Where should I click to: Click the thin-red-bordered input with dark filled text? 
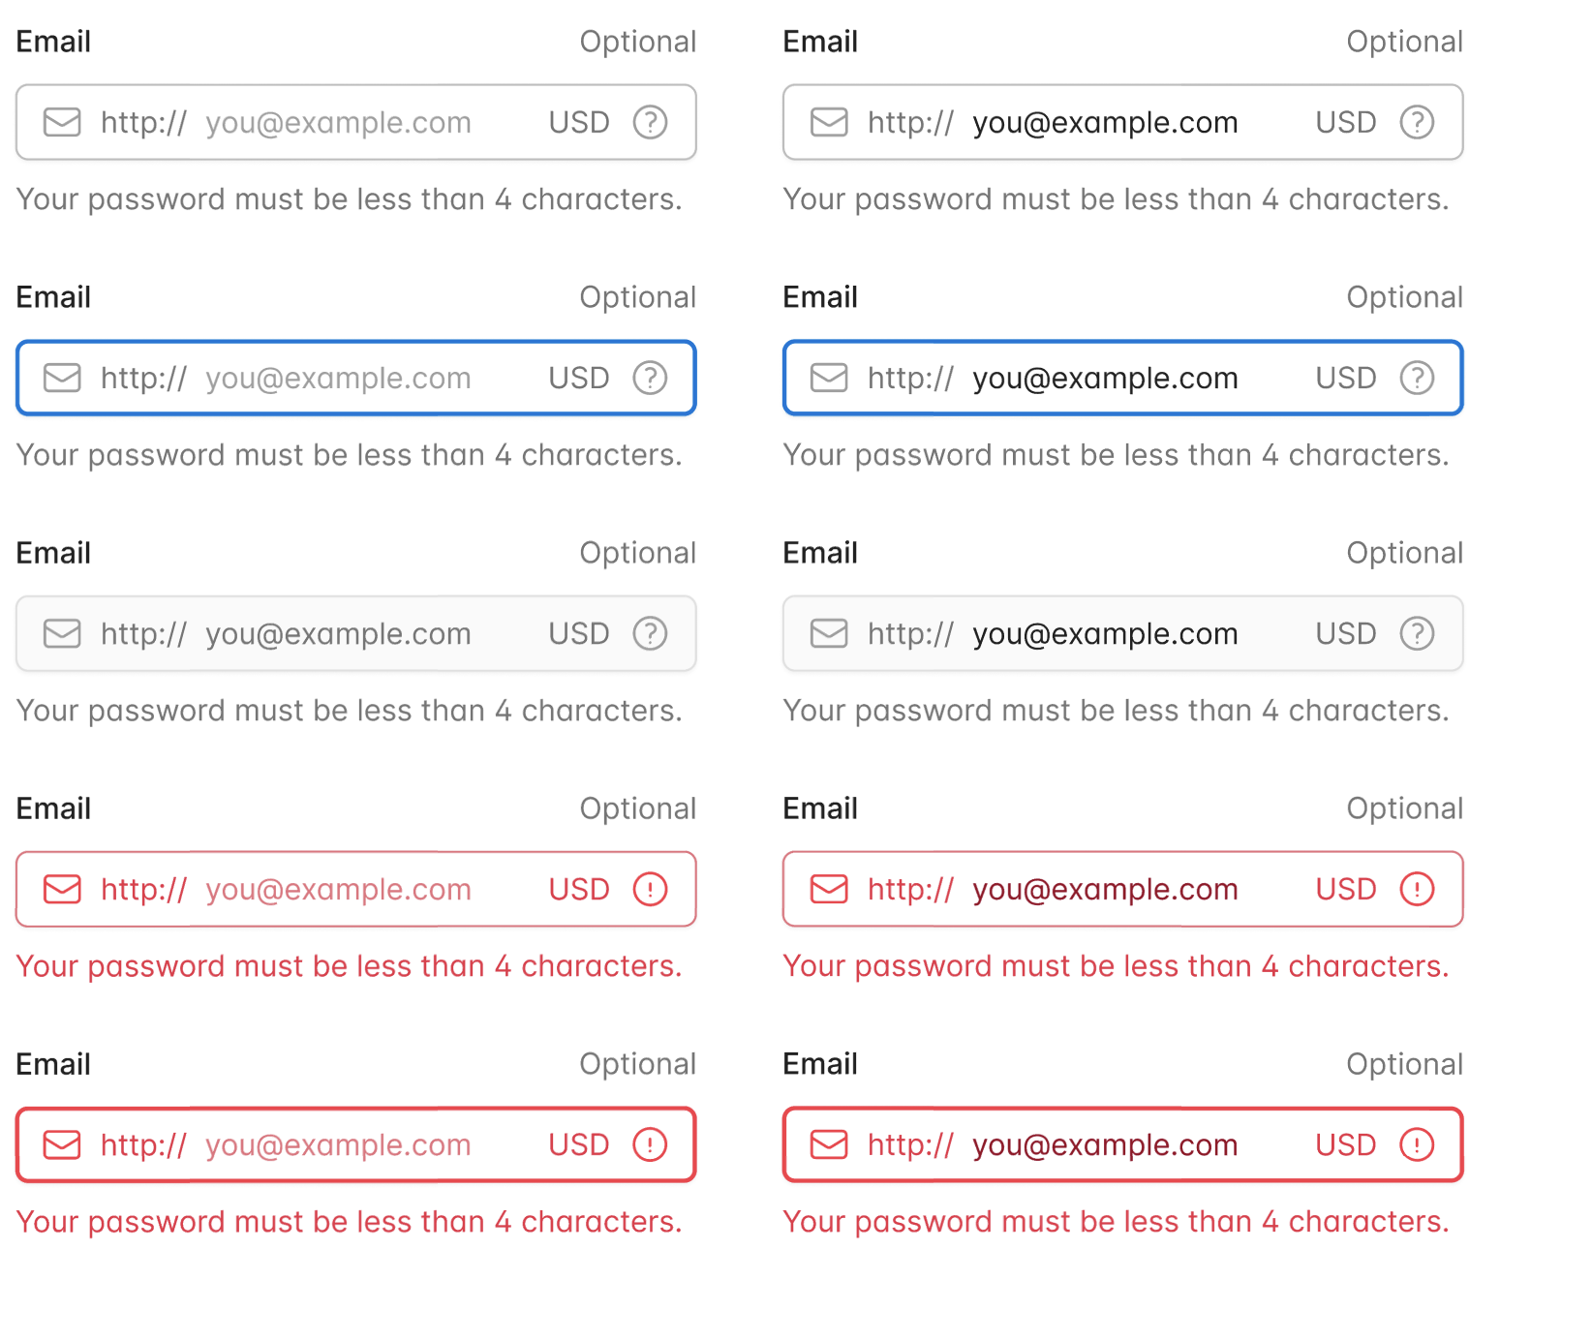click(1123, 889)
